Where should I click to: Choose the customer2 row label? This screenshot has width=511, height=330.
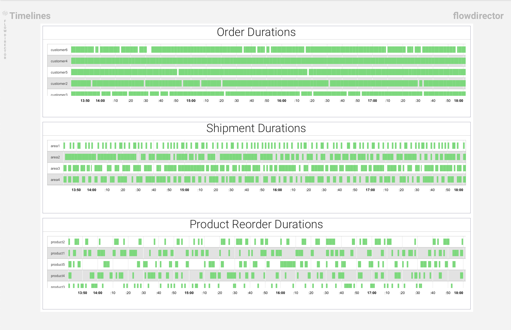point(59,84)
